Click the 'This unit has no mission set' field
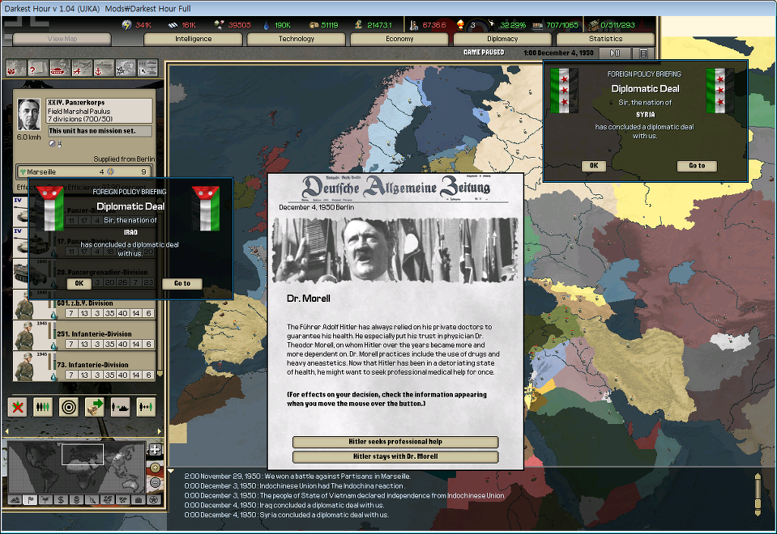The height and width of the screenshot is (534, 777). tap(99, 131)
